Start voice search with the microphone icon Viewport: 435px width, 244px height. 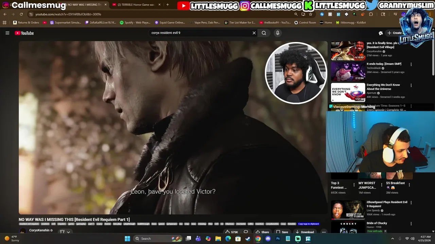(x=278, y=33)
